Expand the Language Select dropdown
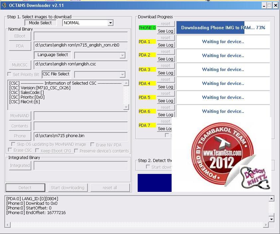Viewport: 280px width, 234px height. tap(122, 55)
